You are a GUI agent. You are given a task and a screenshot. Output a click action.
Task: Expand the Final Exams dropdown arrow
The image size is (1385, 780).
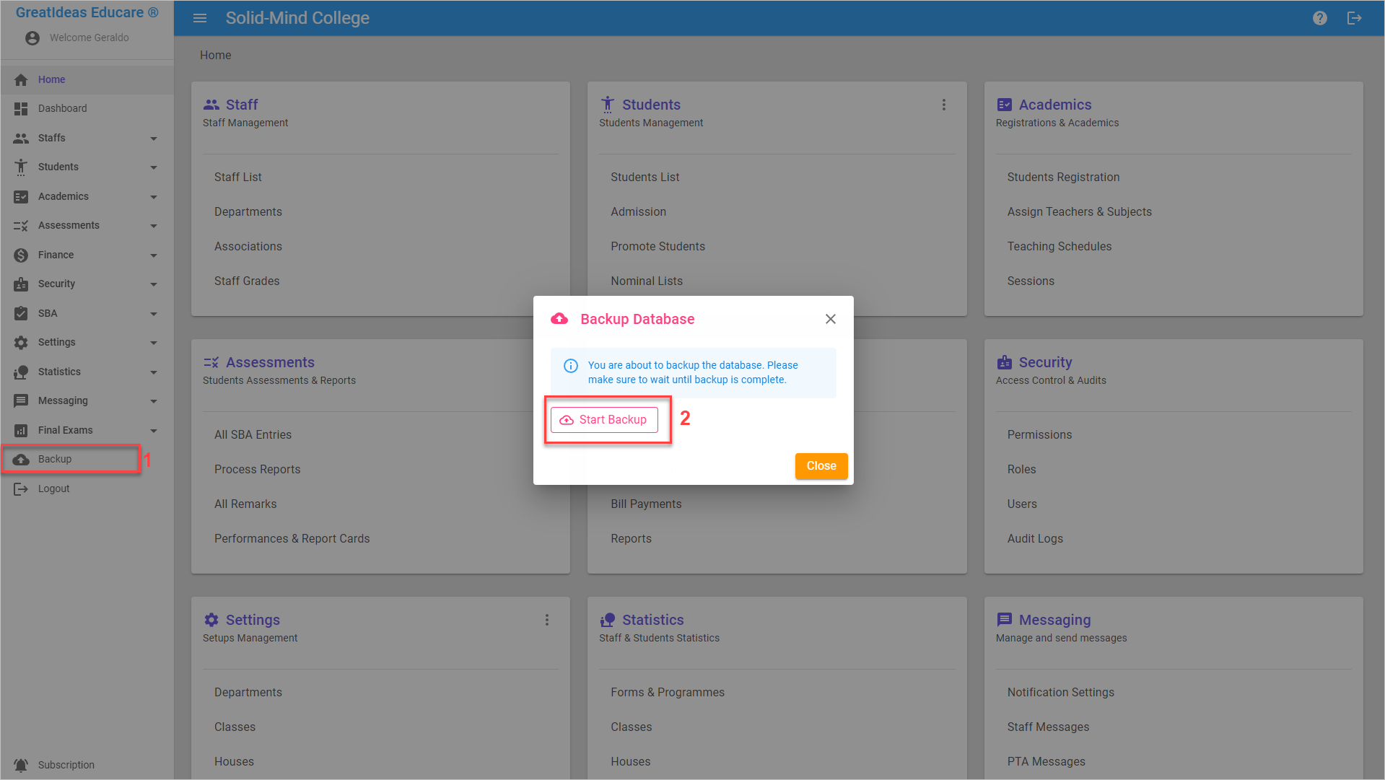coord(154,431)
